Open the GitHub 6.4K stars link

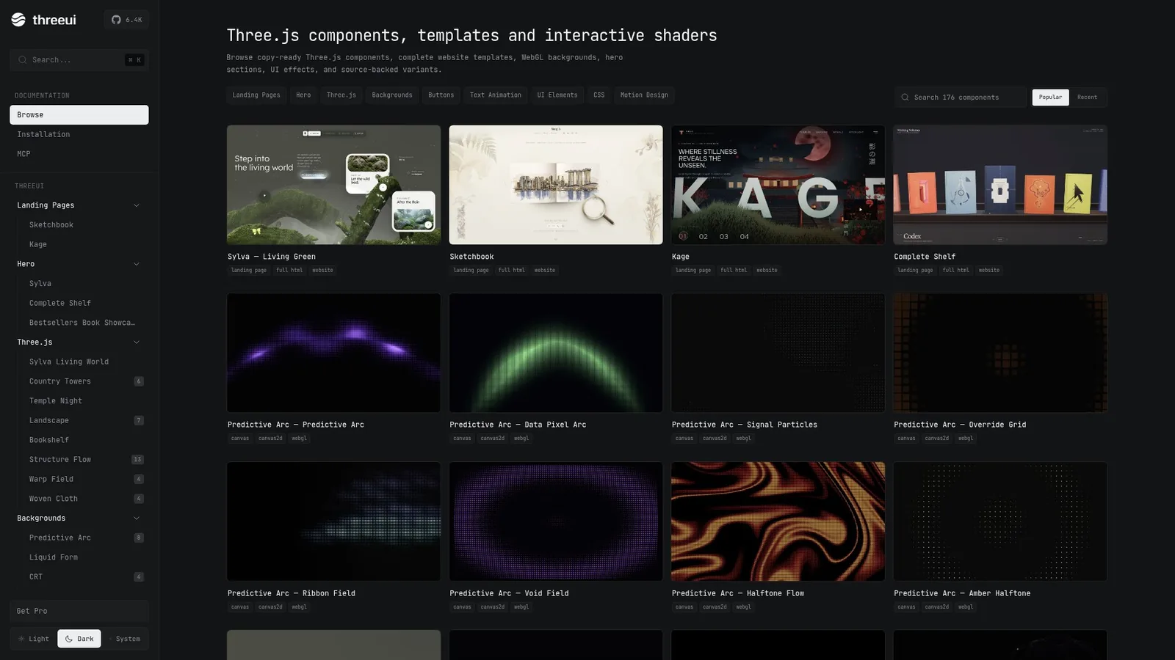click(126, 20)
